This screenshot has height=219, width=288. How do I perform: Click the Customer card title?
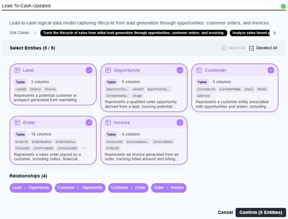[x=215, y=70]
